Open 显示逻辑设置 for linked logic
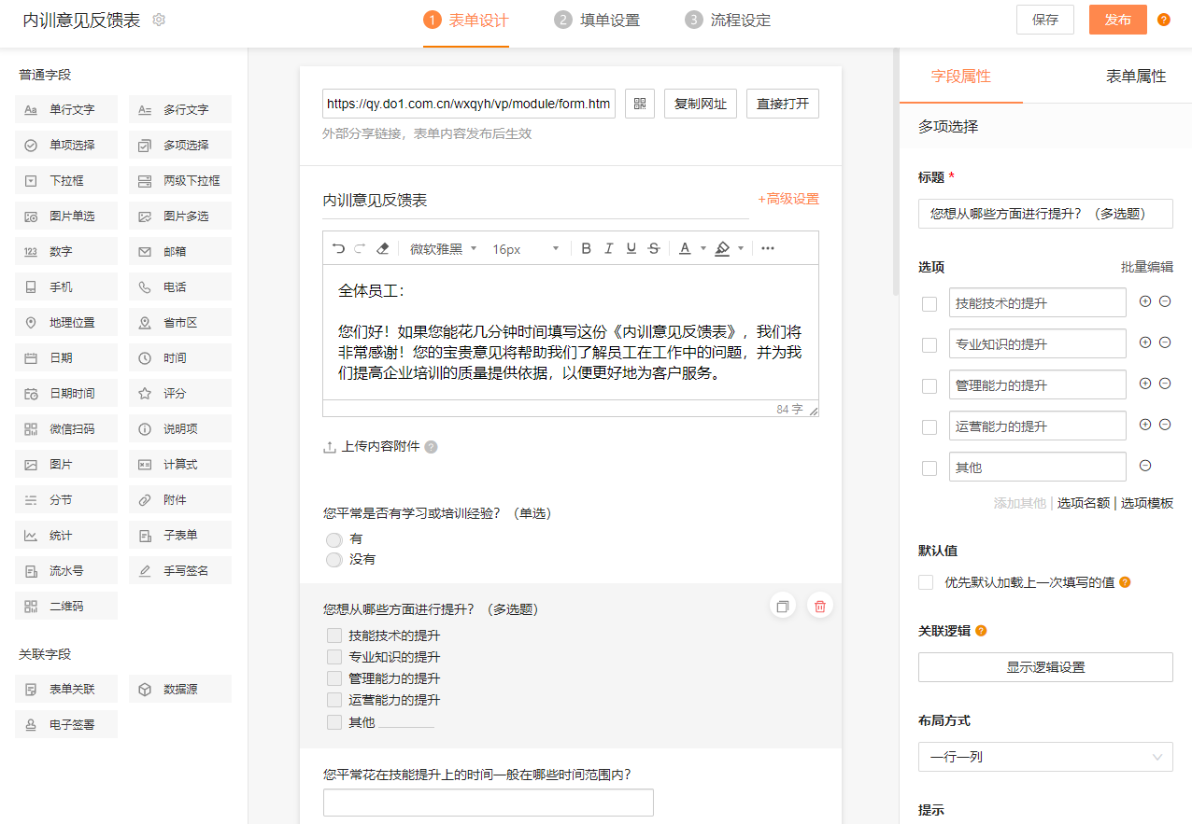This screenshot has height=824, width=1192. tap(1045, 667)
